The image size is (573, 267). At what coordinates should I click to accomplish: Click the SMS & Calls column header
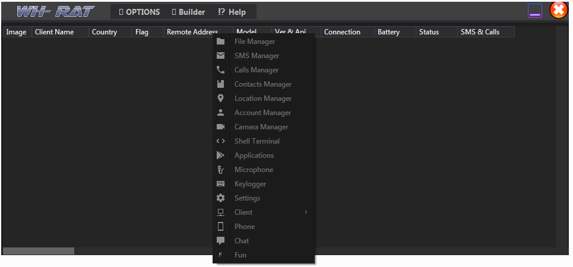[x=486, y=32]
